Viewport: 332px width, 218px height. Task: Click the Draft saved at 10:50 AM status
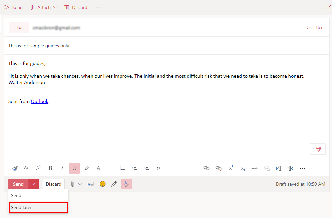tap(300, 184)
